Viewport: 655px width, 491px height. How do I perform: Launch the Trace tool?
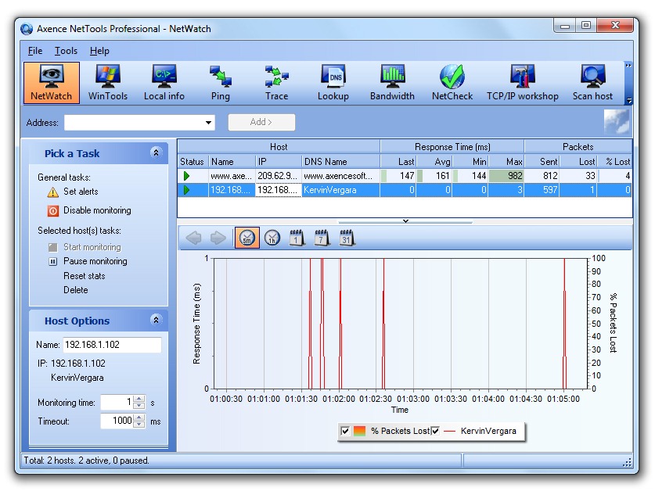(276, 83)
